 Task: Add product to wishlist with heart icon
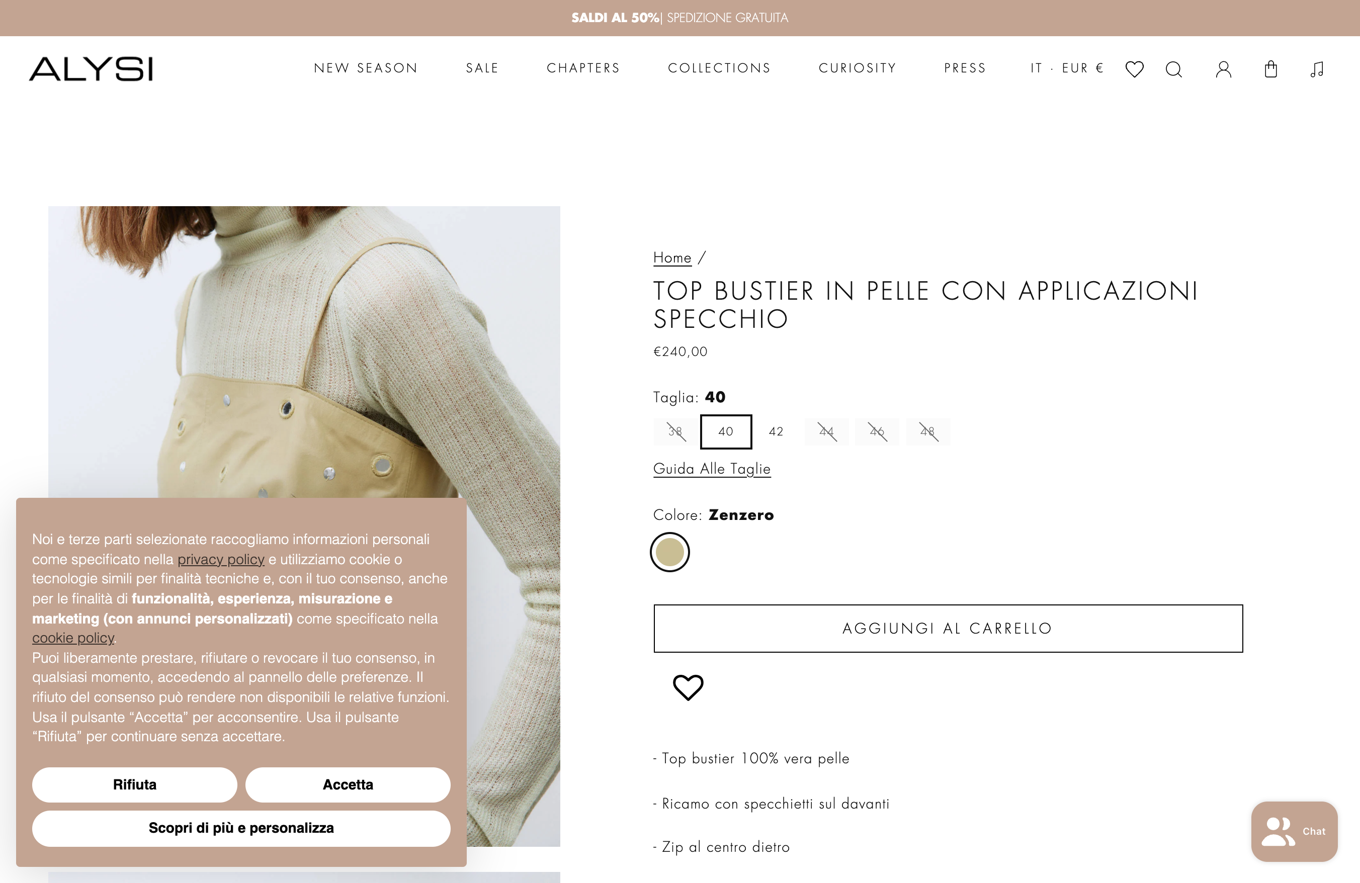coord(688,687)
